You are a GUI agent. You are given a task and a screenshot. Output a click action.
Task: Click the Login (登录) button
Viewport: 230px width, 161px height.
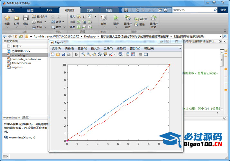[x=223, y=10]
